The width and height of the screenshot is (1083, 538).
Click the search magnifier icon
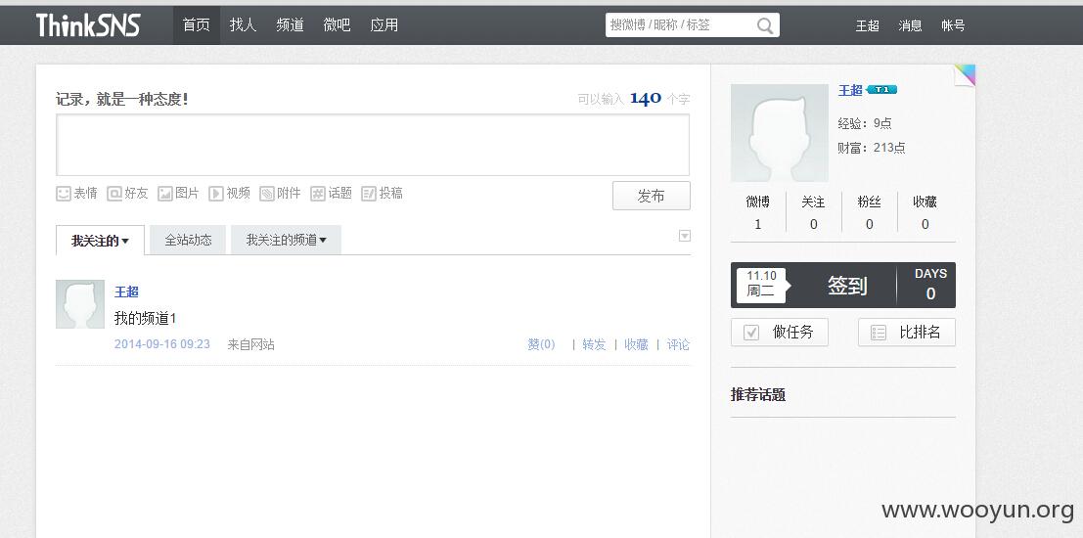(765, 25)
